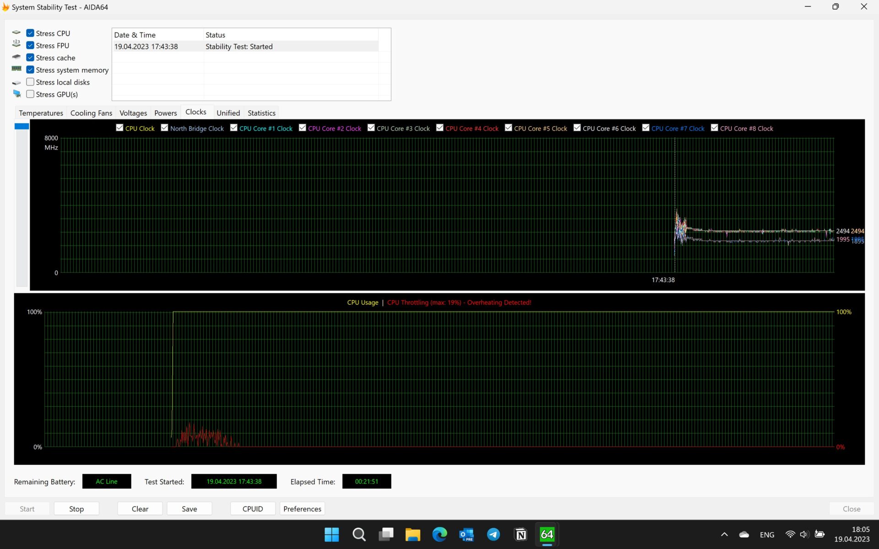Select the Stability Test: Started log row

pyautogui.click(x=245, y=46)
